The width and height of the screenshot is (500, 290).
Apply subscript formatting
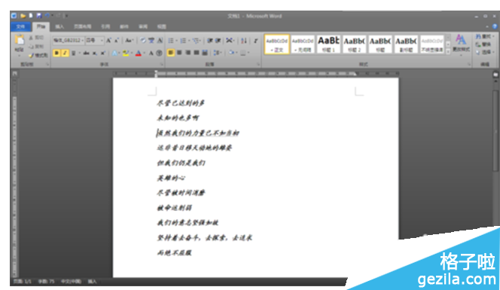click(x=95, y=53)
